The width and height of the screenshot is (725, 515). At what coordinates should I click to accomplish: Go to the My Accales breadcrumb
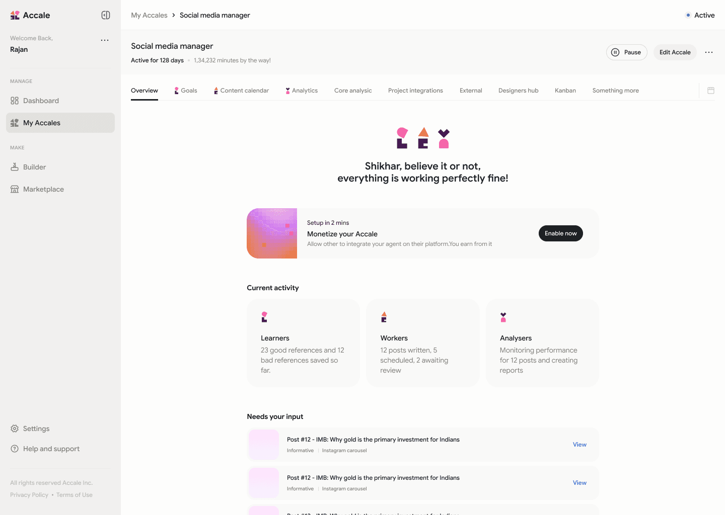pyautogui.click(x=149, y=15)
